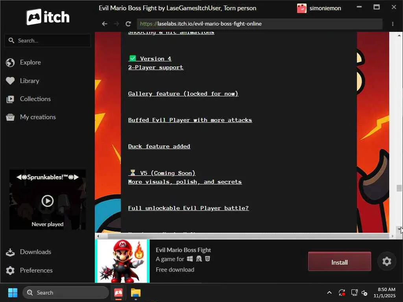403x302 pixels.
Task: Open the Library section
Action: tap(30, 81)
